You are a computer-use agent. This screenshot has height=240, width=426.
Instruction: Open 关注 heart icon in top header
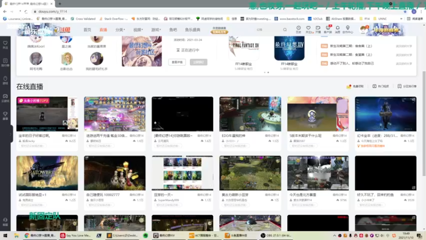308,29
